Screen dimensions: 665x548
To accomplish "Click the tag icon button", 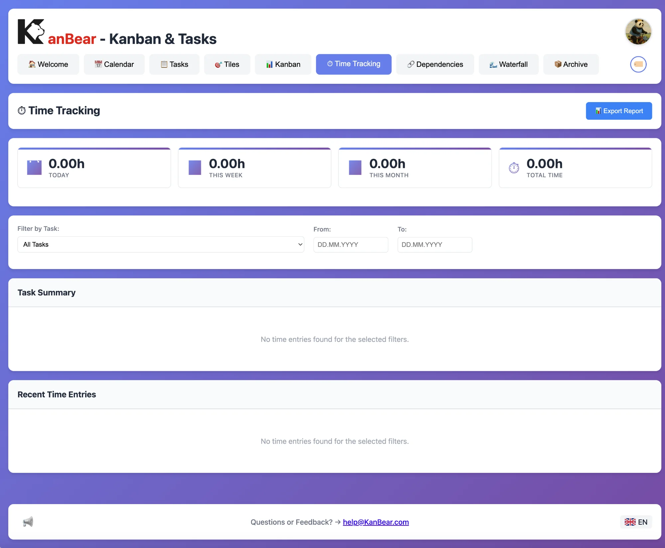I will point(638,64).
